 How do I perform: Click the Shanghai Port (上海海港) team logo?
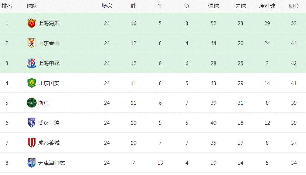point(32,23)
